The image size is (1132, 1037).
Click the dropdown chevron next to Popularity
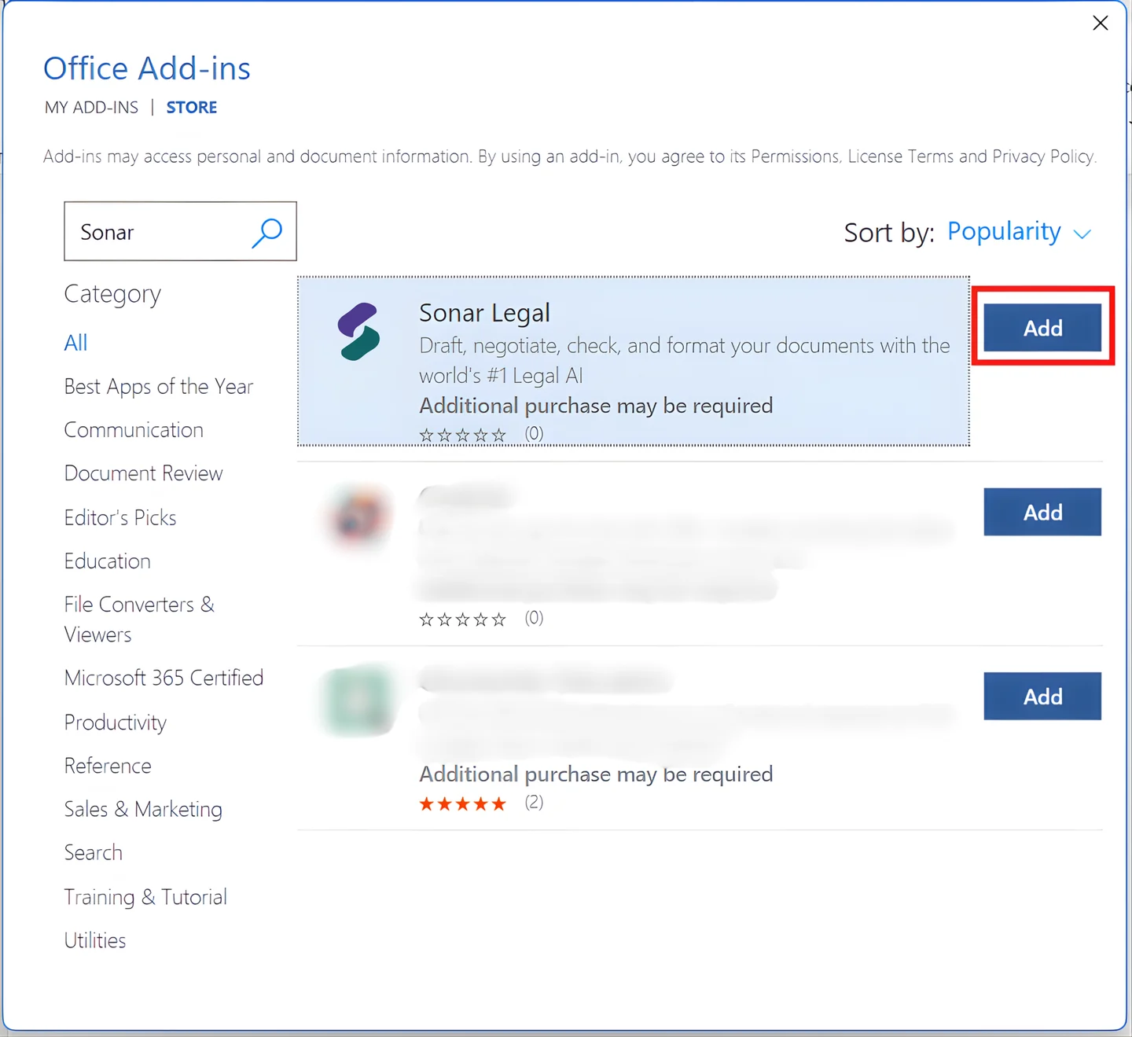1082,234
